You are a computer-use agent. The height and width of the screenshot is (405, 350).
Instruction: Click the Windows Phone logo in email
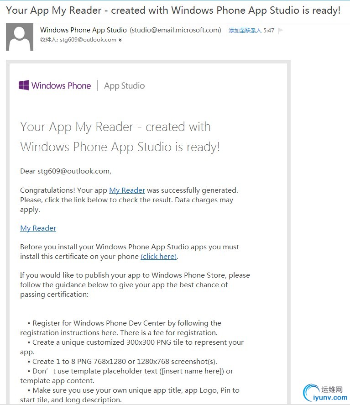(55, 85)
